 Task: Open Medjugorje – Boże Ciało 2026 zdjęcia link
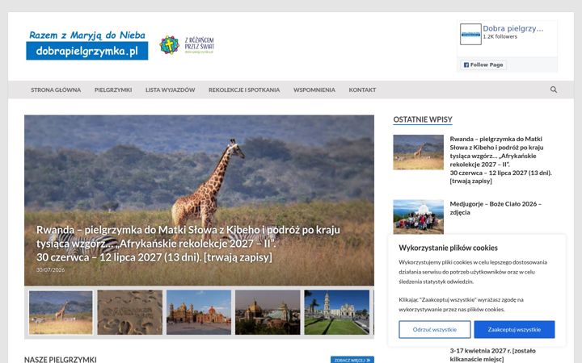(x=496, y=208)
